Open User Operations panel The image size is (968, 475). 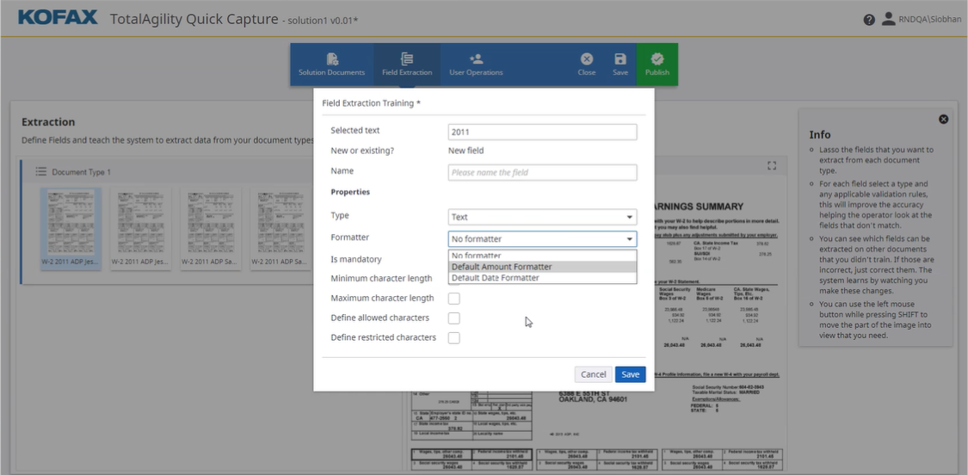(476, 65)
